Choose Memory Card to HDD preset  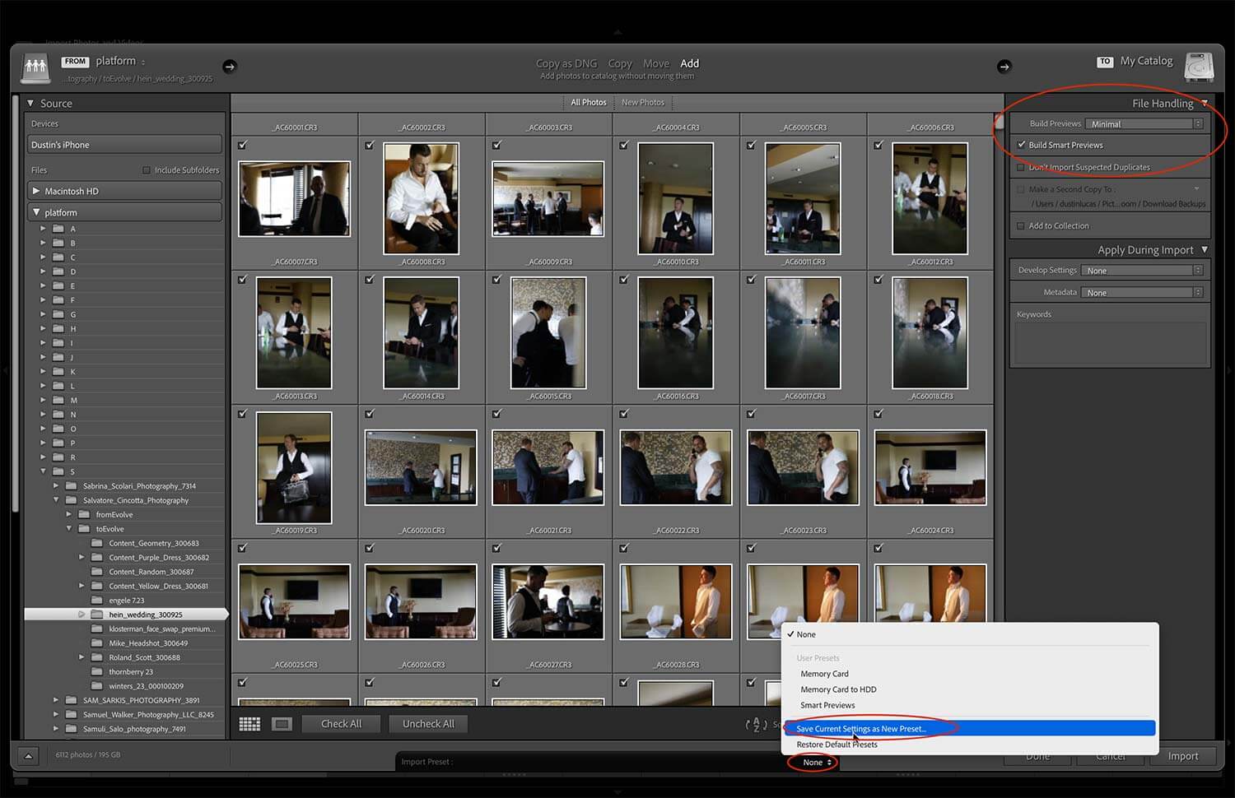969,689
